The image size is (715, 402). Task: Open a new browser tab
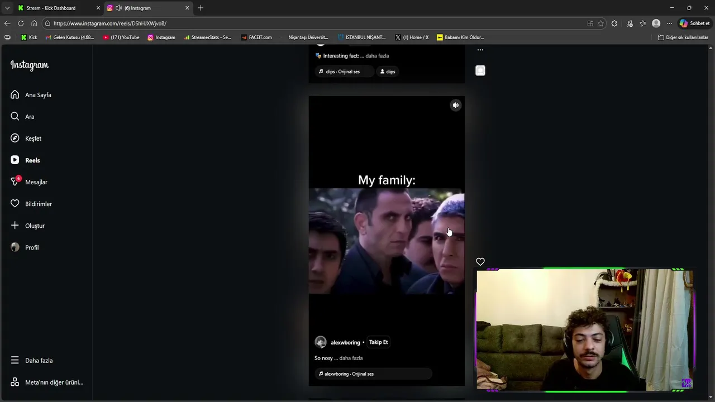point(201,8)
